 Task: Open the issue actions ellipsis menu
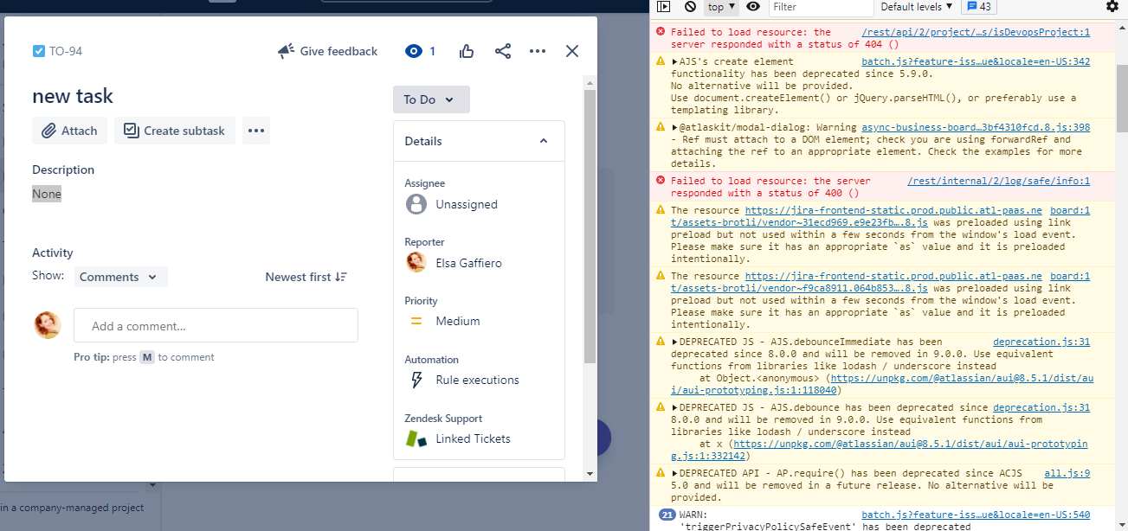538,51
